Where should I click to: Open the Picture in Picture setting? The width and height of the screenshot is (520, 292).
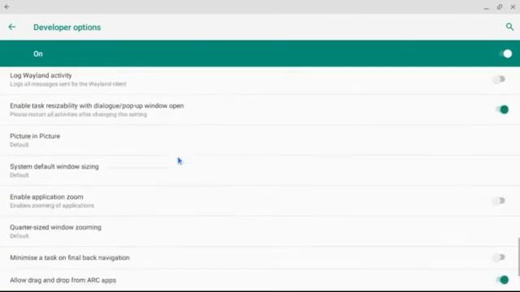pyautogui.click(x=260, y=140)
